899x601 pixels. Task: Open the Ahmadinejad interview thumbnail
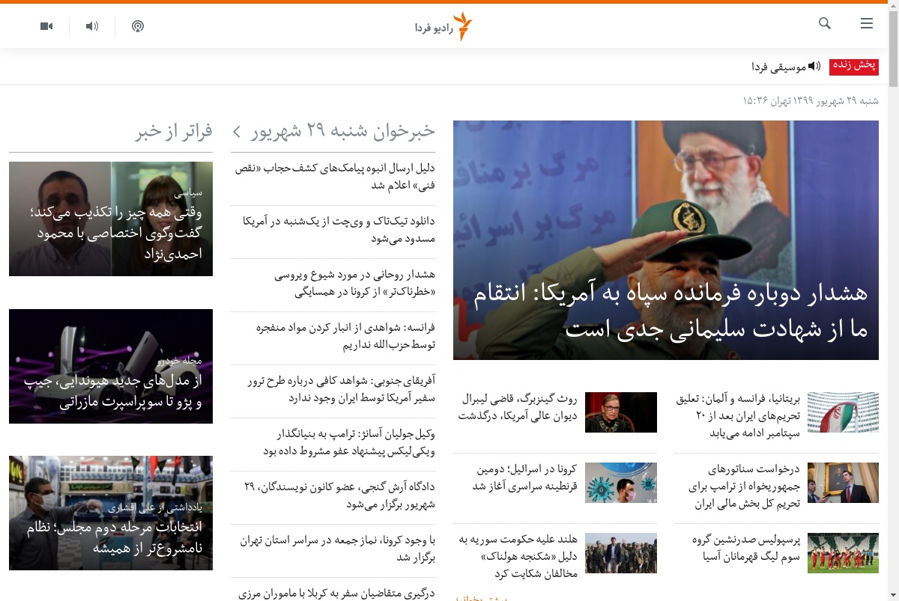111,219
